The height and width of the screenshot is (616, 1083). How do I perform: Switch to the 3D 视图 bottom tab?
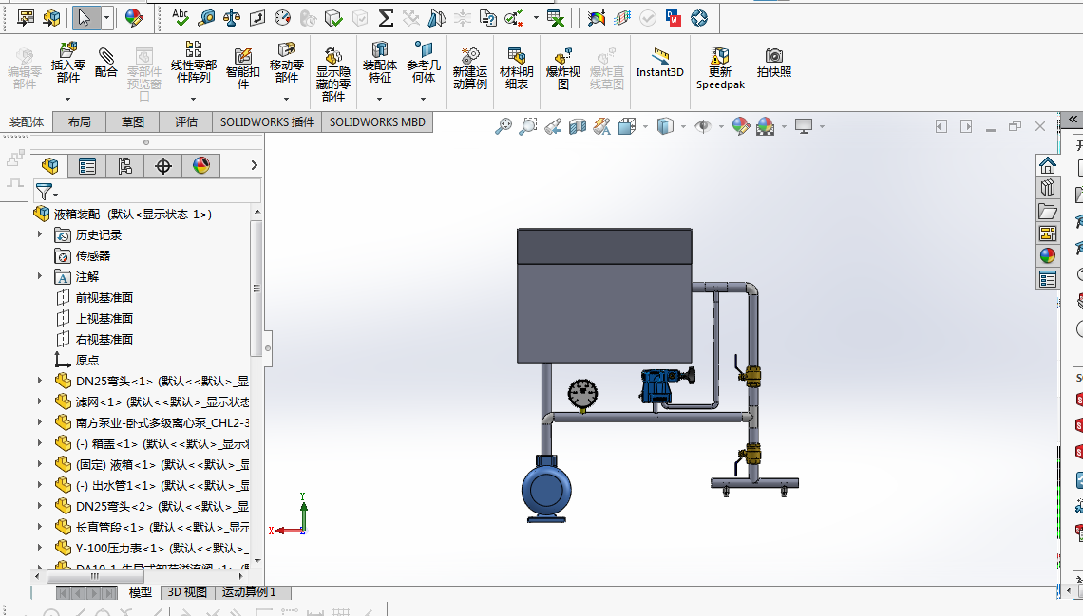[187, 592]
